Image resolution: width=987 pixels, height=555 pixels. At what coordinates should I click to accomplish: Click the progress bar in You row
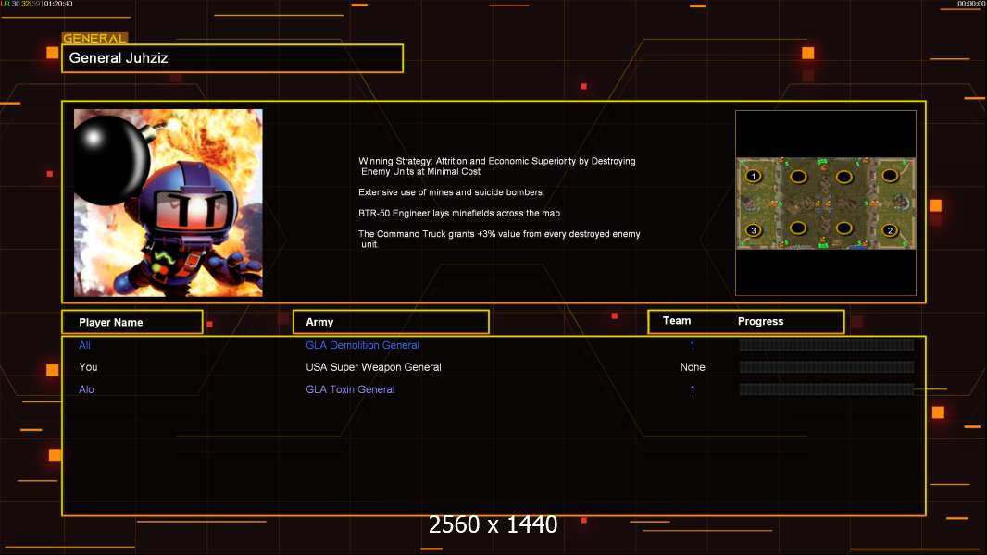827,367
